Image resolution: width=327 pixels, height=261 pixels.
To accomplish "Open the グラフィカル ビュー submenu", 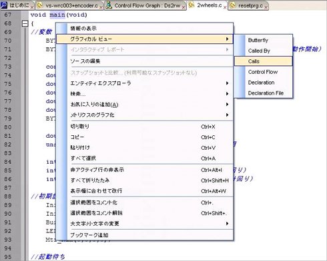I will click(x=144, y=39).
